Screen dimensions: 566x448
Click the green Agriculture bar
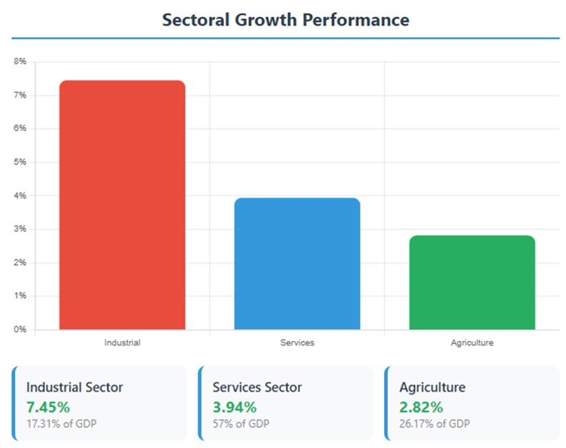pyautogui.click(x=471, y=283)
